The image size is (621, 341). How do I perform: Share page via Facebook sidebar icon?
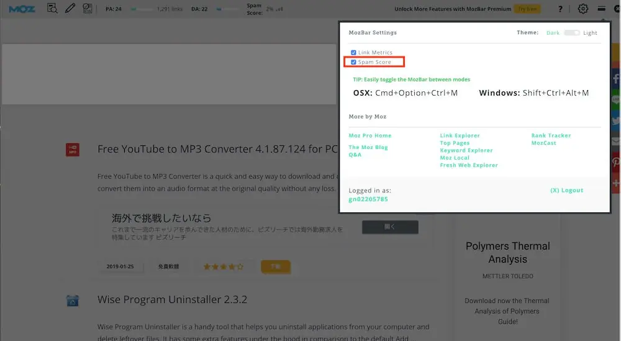point(616,79)
